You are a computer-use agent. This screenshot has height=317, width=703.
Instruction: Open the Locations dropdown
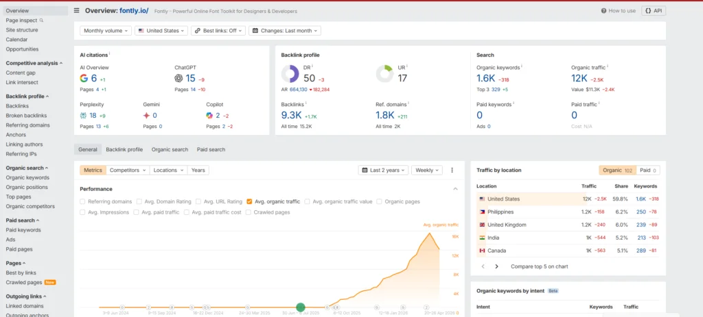169,170
